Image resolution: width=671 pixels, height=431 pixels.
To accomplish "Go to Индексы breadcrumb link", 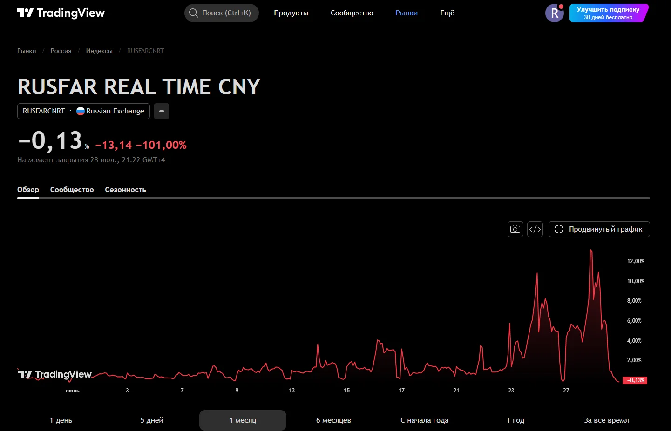I will point(99,51).
